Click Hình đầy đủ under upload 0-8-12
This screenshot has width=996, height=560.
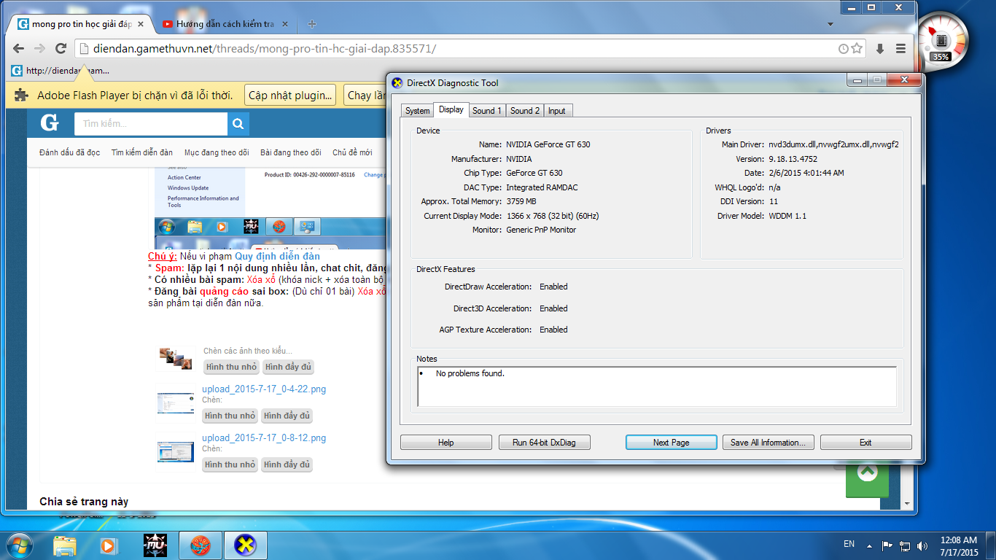point(287,464)
